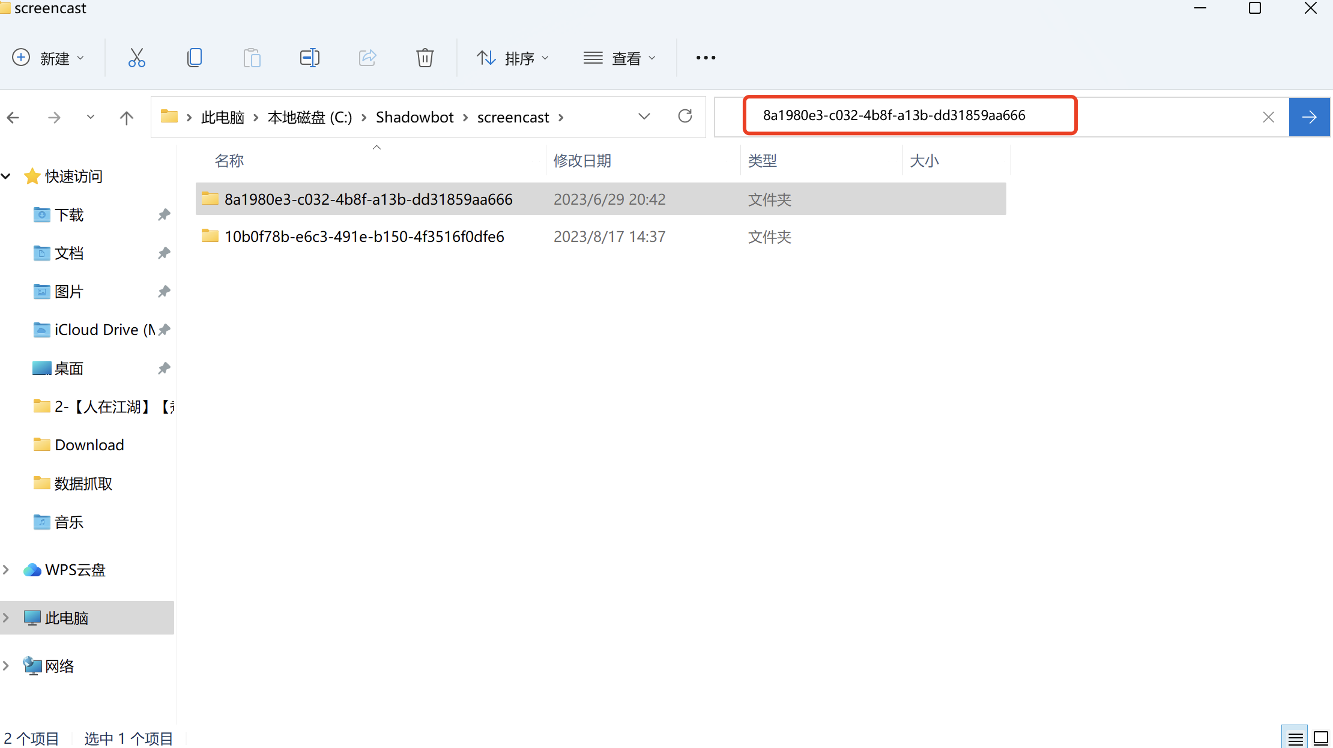Navigate up one folder level
This screenshot has height=748, width=1333.
(126, 118)
